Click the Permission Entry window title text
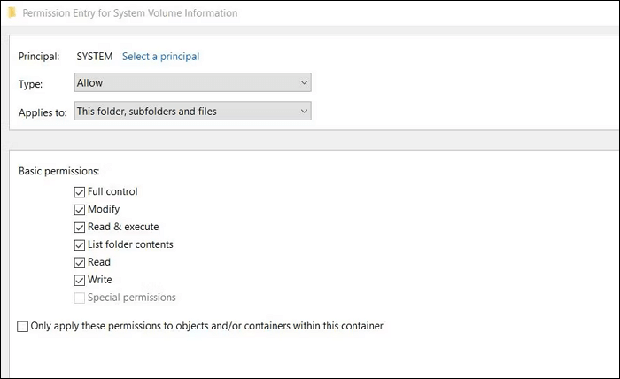The width and height of the screenshot is (620, 379). point(129,13)
